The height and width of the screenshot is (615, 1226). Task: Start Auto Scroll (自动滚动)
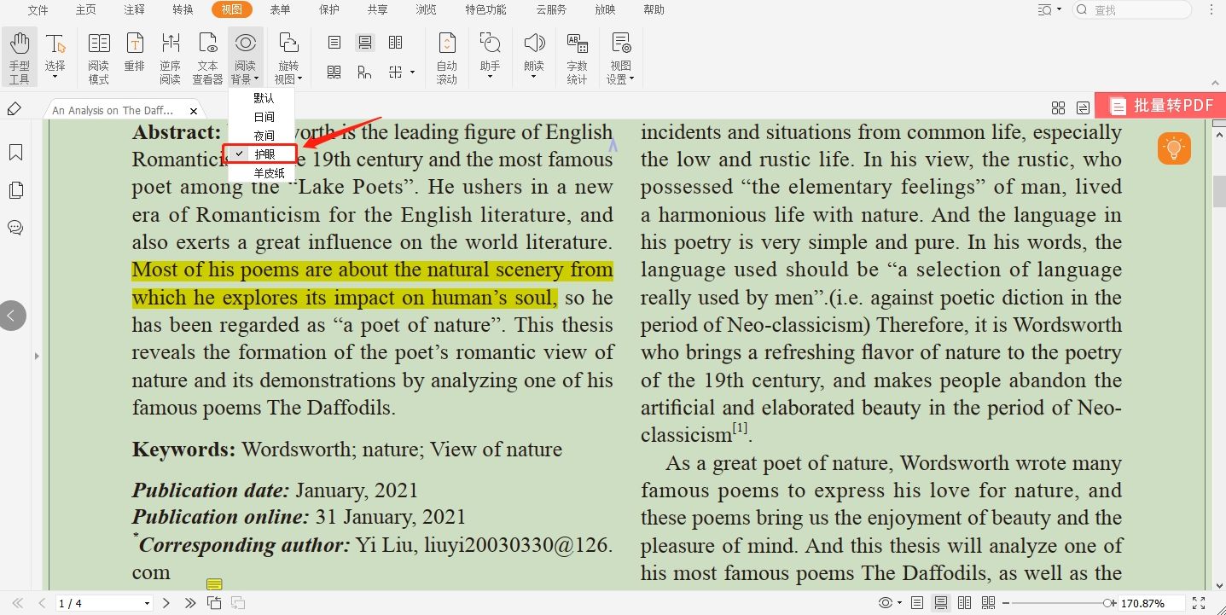click(446, 57)
